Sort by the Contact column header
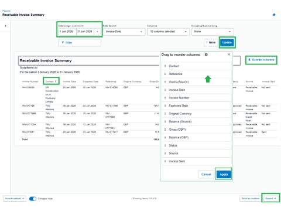The width and height of the screenshot is (281, 211). point(51,81)
